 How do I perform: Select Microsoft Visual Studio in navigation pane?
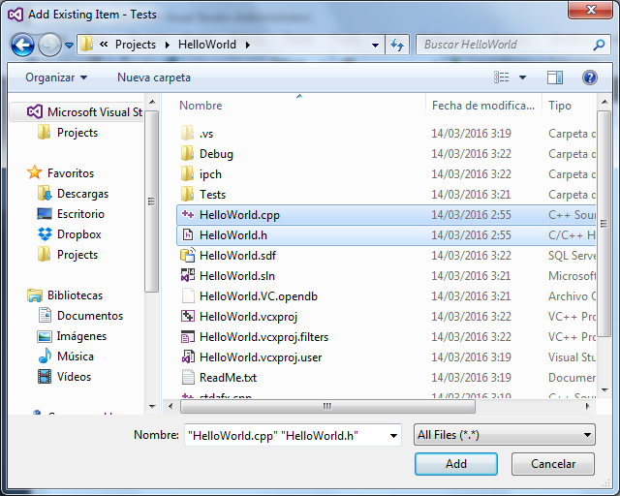pyautogui.click(x=77, y=112)
